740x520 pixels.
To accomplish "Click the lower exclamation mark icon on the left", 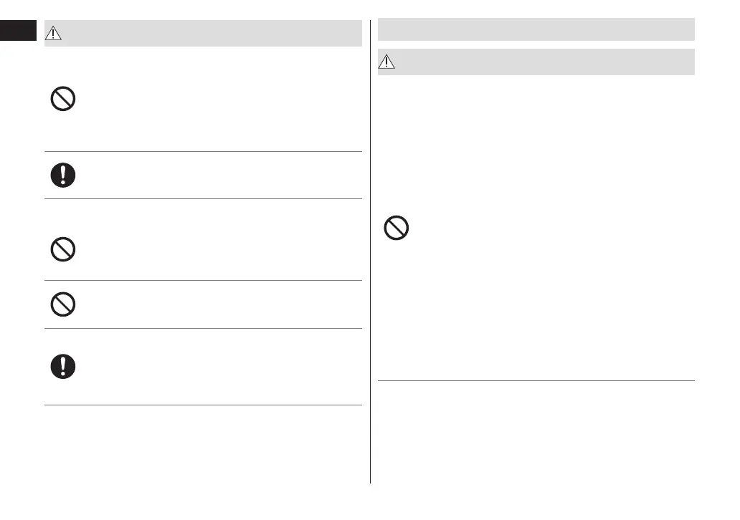I will (63, 366).
